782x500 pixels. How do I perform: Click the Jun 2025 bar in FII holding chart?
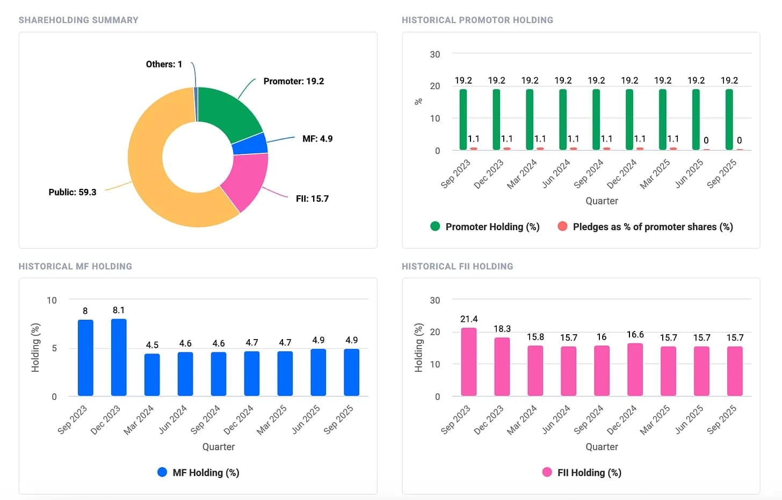[x=702, y=371]
